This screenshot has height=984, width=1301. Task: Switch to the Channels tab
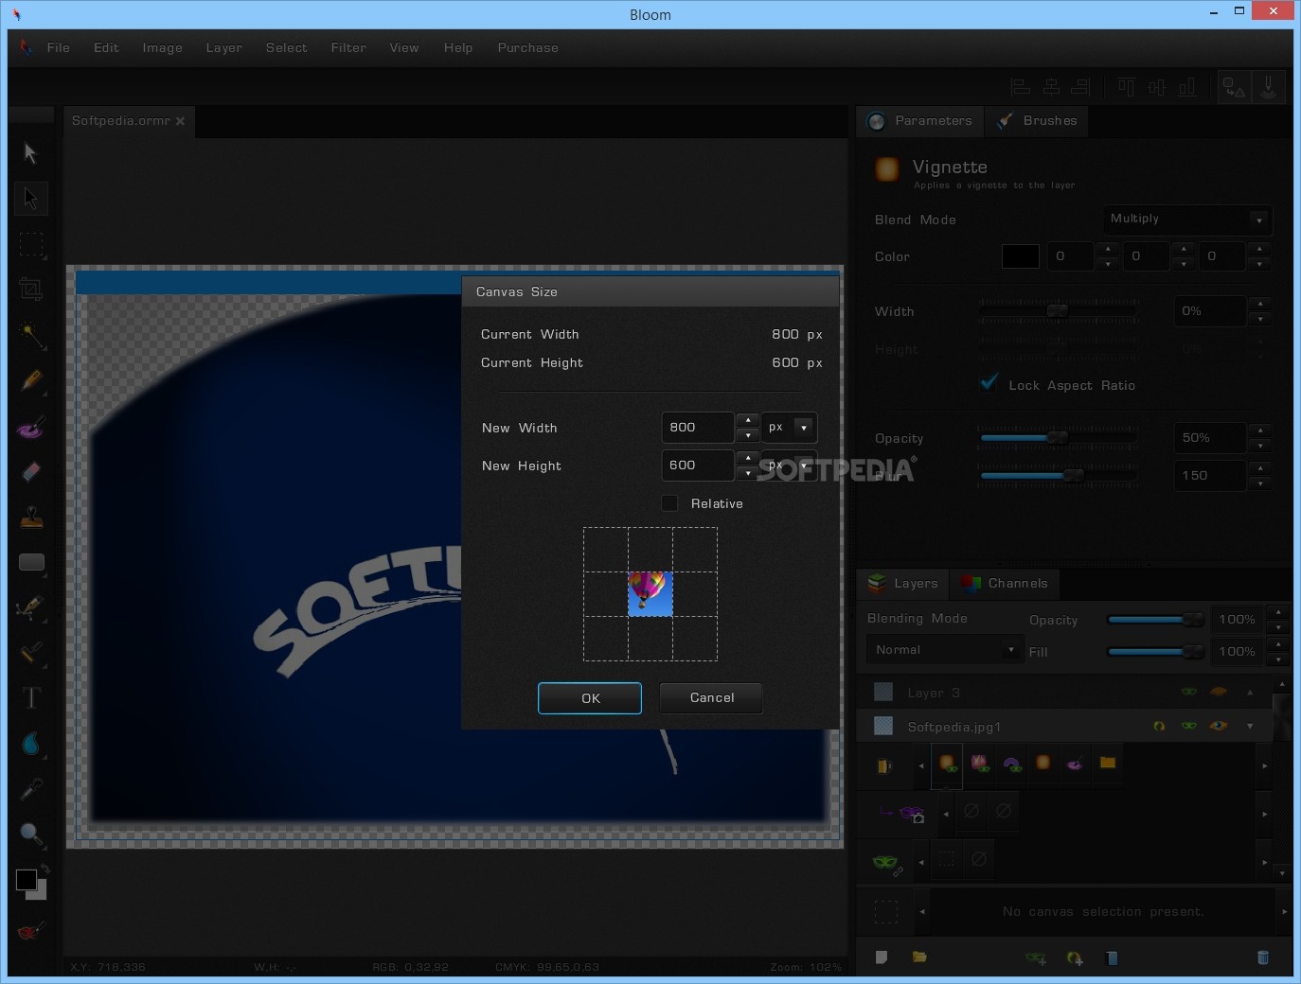(1005, 583)
